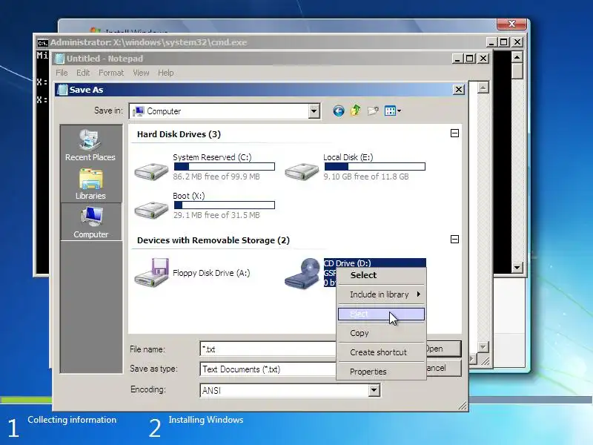Click System Reserved (C:) capacity bar

pos(225,166)
